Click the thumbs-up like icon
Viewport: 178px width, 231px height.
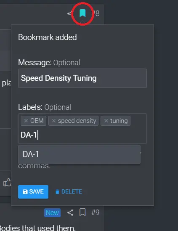click(7, 182)
